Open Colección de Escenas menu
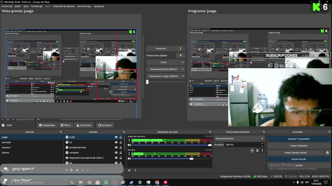 (x=64, y=6)
